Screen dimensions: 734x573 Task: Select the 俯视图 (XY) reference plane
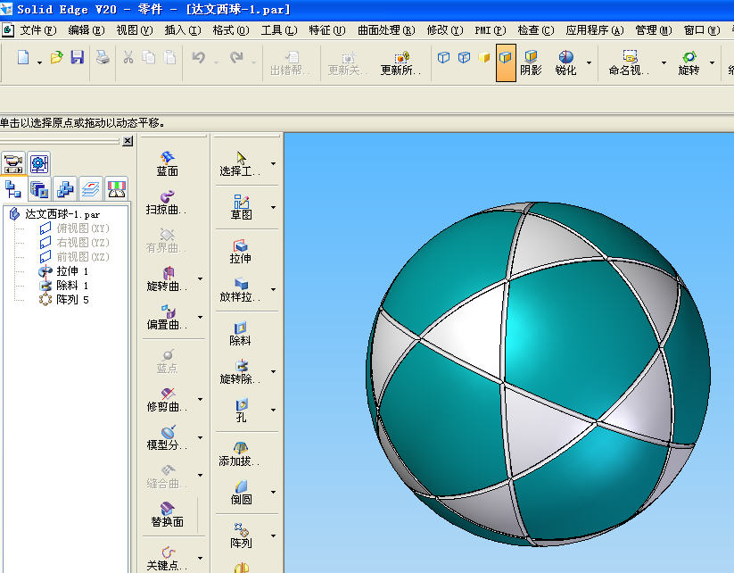[74, 228]
